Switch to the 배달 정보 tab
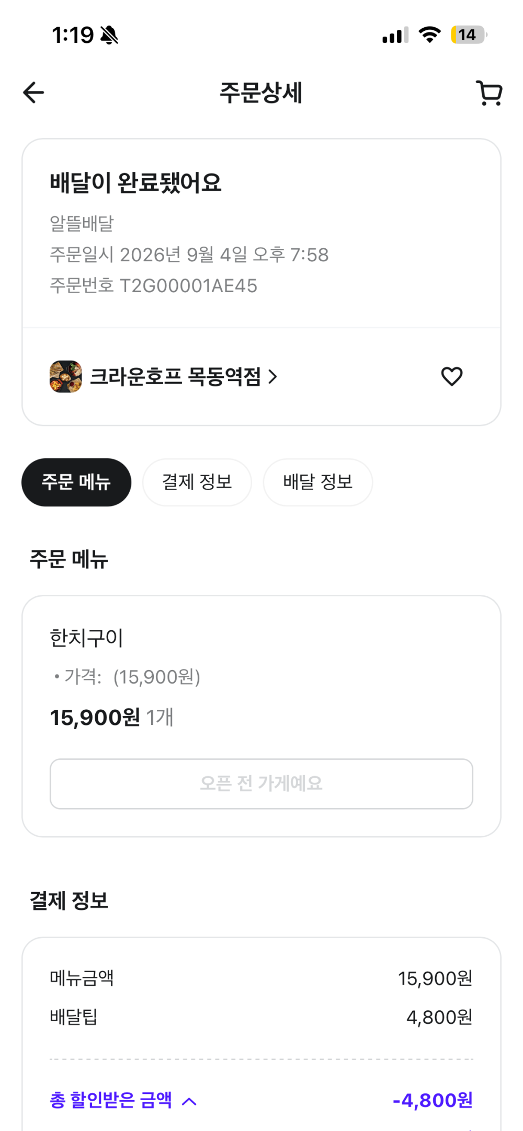The width and height of the screenshot is (523, 1131). pos(318,482)
